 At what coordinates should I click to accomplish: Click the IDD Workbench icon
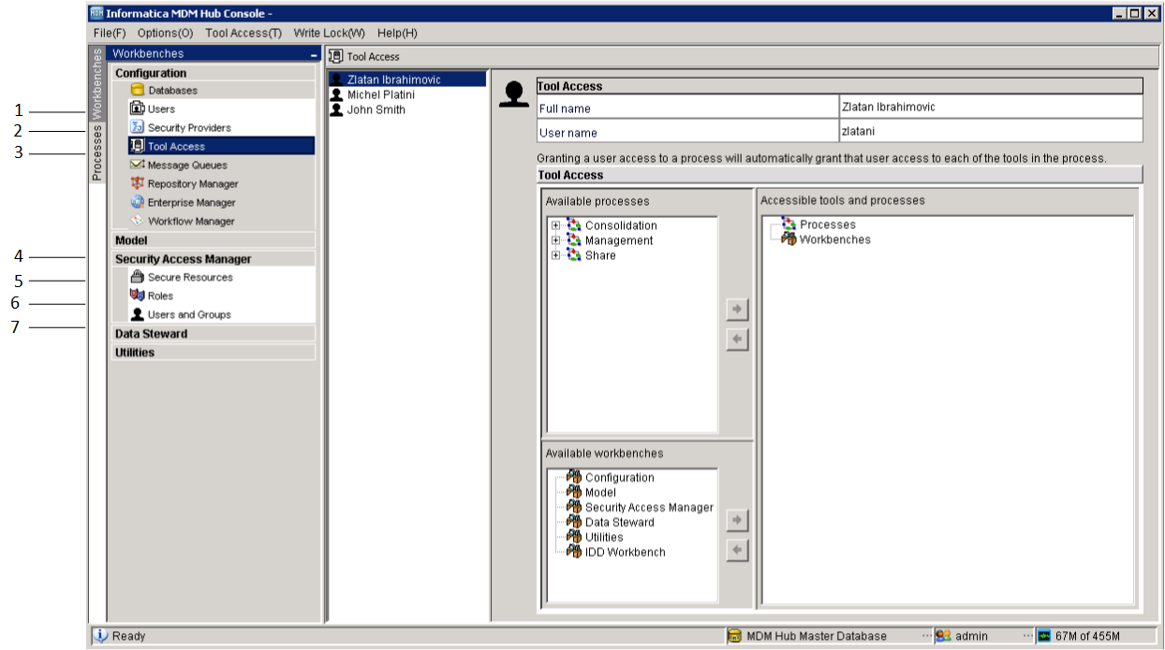point(574,552)
